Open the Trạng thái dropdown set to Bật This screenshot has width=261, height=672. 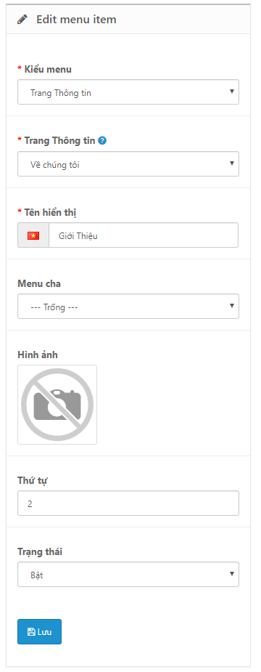128,574
